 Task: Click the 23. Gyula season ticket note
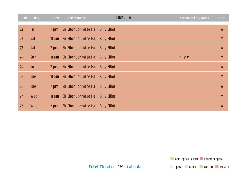click(x=184, y=57)
